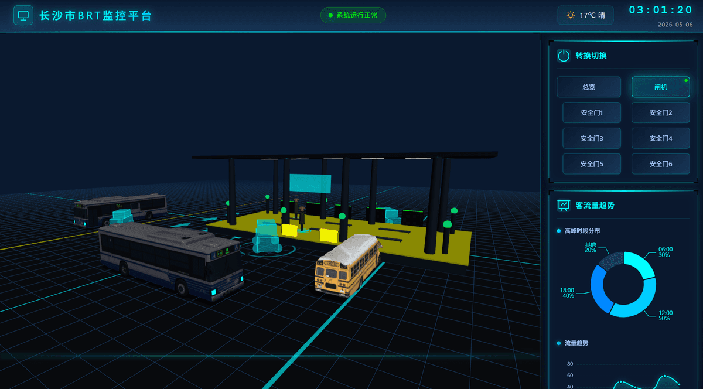Screen dimensions: 703x389
Task: Click the 18:00 40% chart label
Action: (567, 293)
